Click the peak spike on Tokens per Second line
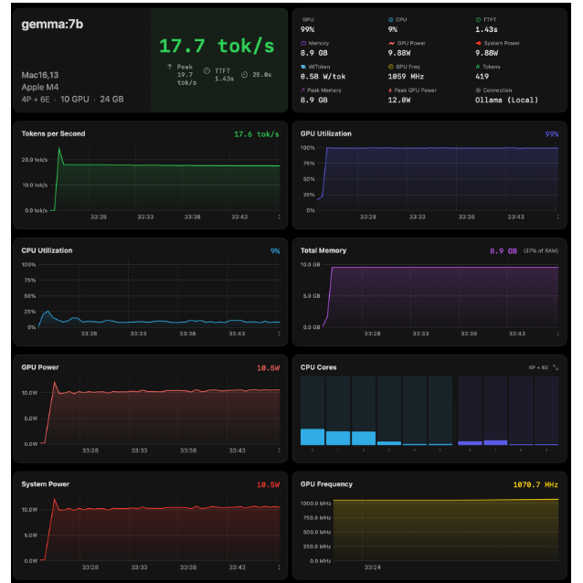The width and height of the screenshot is (583, 583). click(x=58, y=148)
